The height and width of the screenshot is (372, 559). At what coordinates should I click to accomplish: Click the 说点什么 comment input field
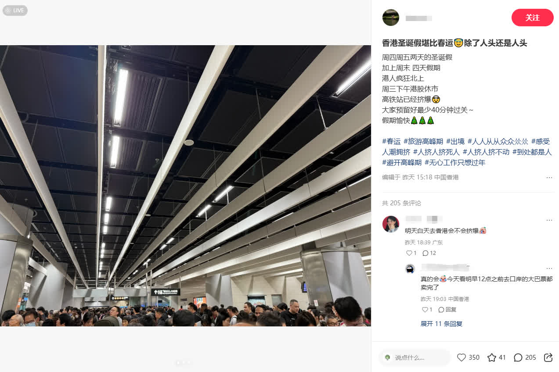pyautogui.click(x=415, y=358)
